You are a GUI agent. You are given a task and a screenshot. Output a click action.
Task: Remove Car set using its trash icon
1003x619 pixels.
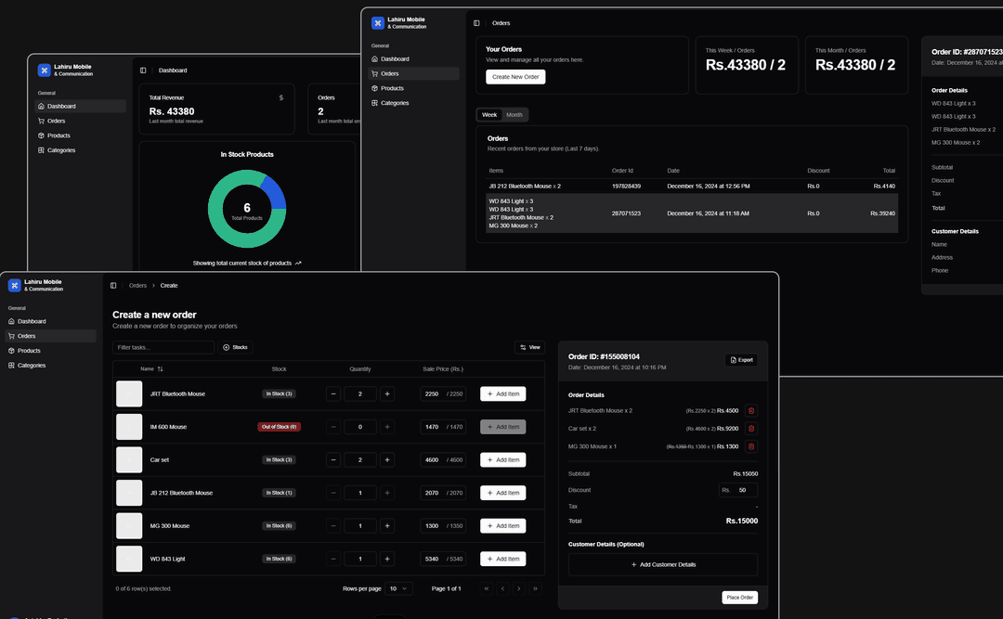point(751,429)
